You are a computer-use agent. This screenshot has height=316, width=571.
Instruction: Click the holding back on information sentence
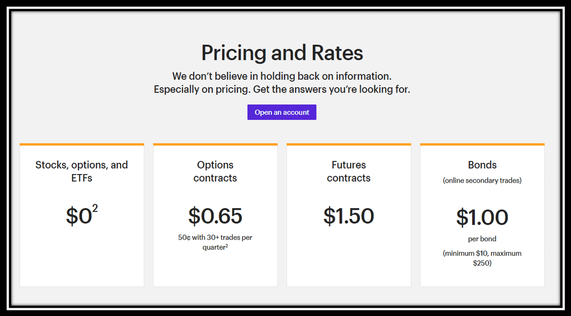click(x=282, y=76)
